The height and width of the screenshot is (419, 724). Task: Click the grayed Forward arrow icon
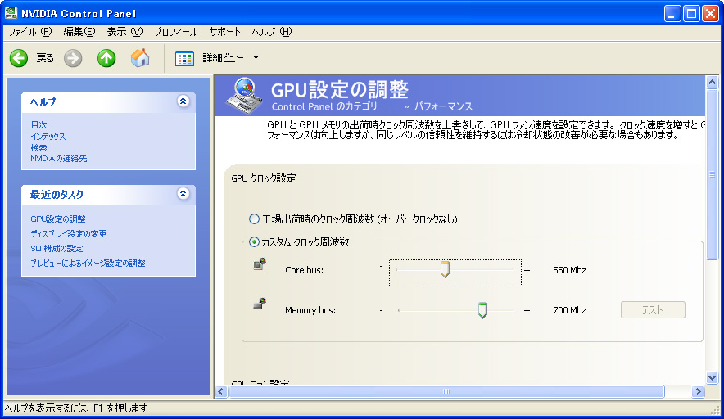point(73,58)
